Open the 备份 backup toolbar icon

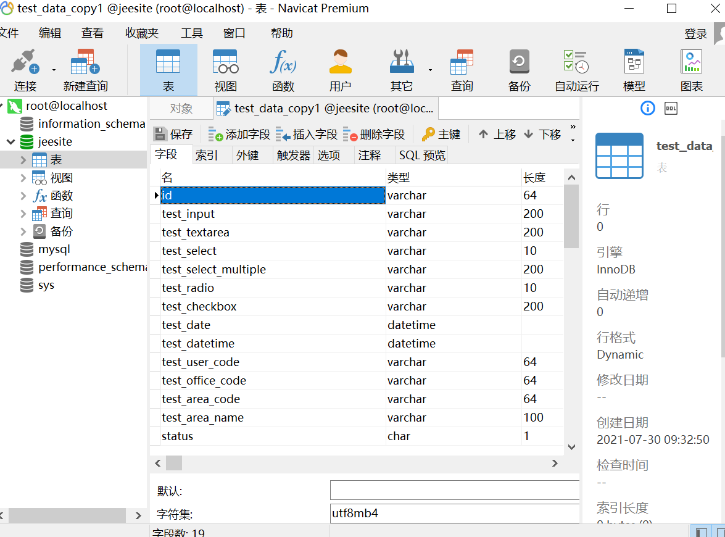point(520,70)
